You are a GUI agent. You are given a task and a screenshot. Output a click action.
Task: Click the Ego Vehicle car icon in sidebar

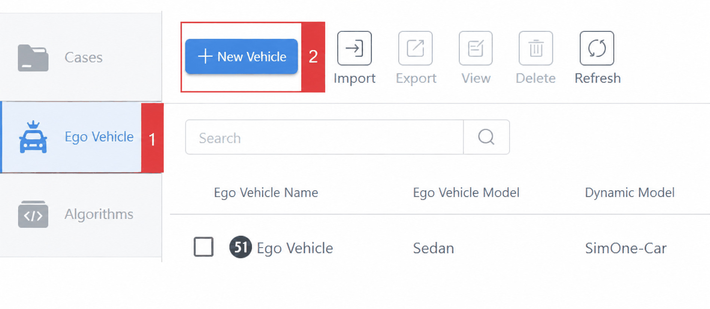coord(33,137)
